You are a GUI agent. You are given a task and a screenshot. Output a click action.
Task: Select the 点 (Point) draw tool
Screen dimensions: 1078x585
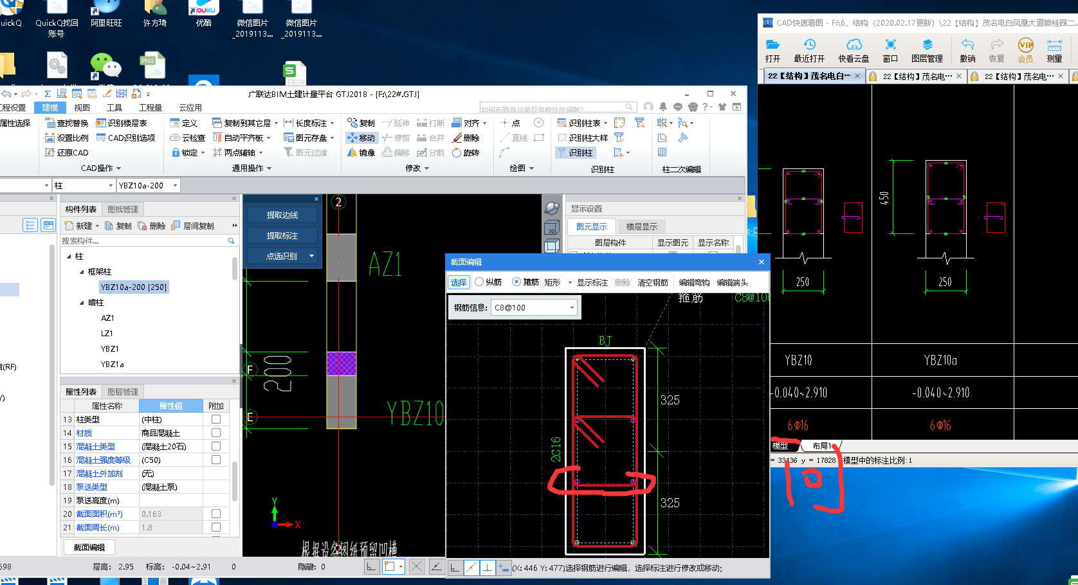pyautogui.click(x=510, y=123)
